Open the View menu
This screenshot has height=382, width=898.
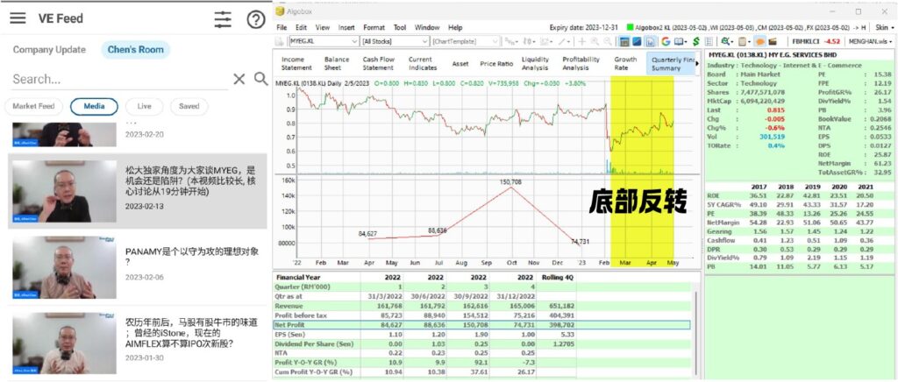[x=323, y=27]
